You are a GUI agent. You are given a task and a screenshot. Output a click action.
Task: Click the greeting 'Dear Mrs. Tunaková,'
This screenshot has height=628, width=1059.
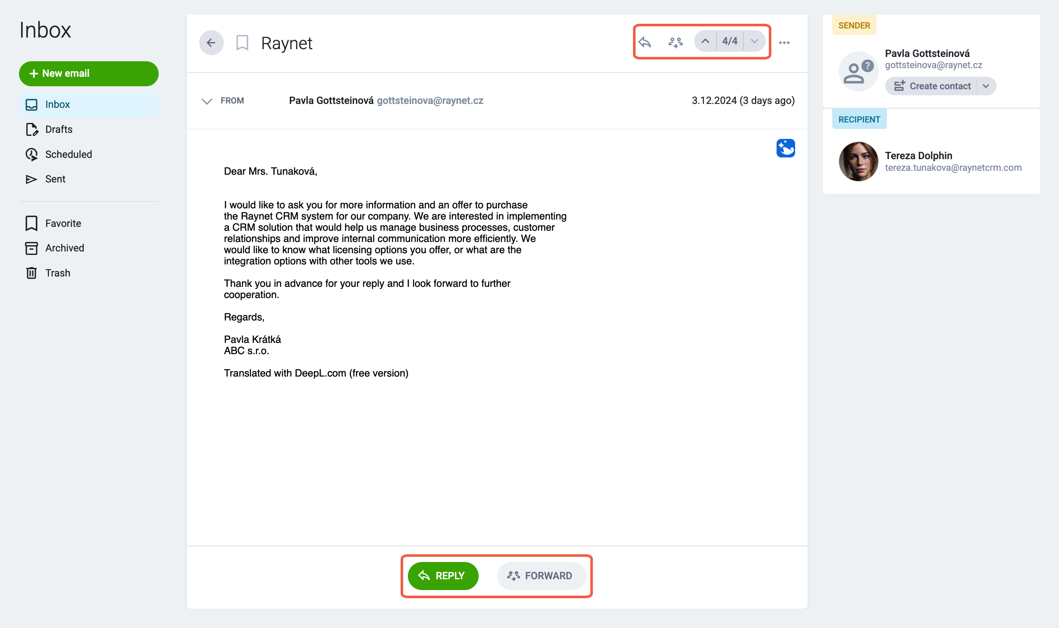(270, 171)
